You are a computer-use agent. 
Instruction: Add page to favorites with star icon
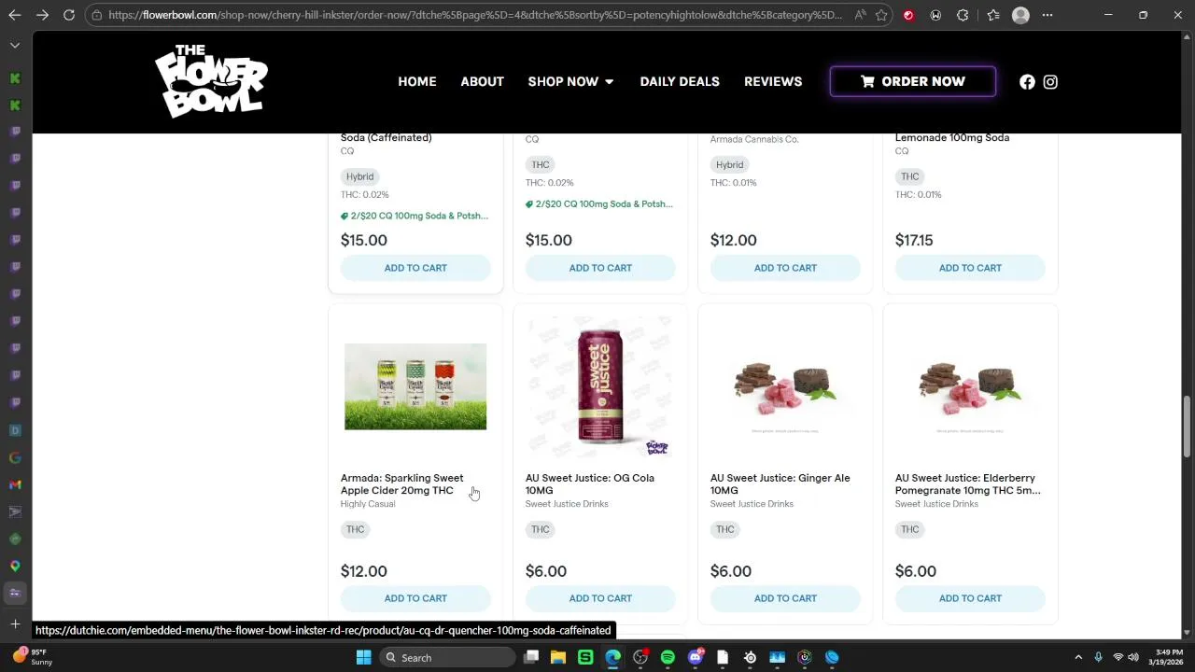click(881, 15)
